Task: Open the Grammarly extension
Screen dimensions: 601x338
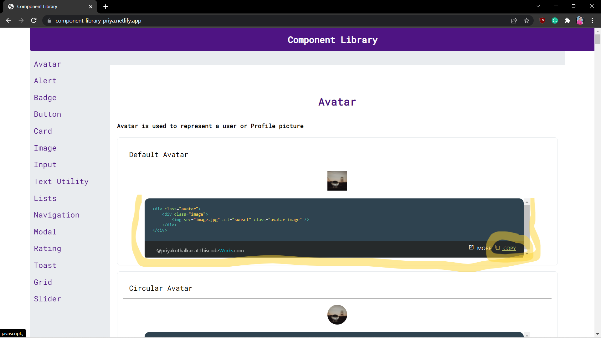Action: [555, 21]
